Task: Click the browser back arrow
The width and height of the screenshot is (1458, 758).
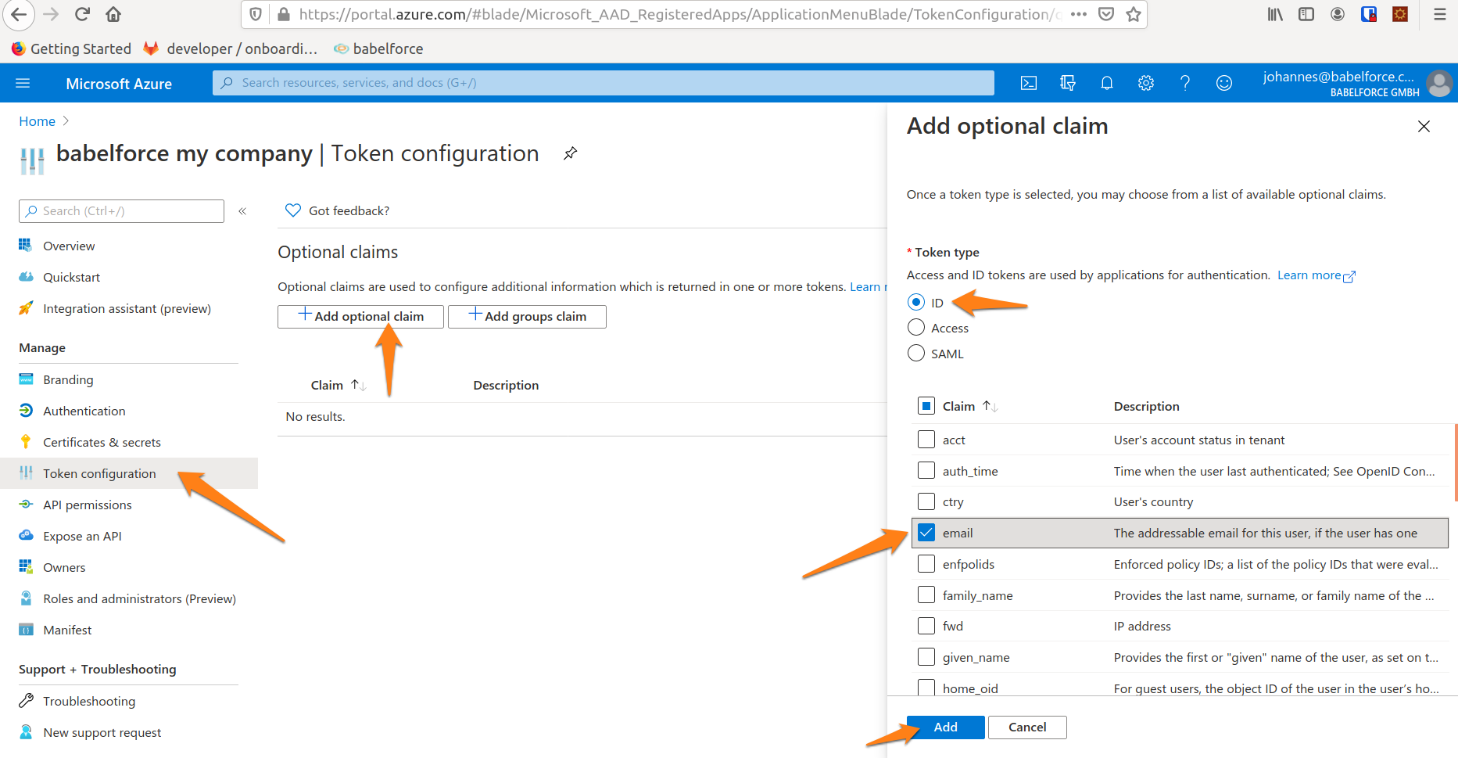Action: pos(18,14)
